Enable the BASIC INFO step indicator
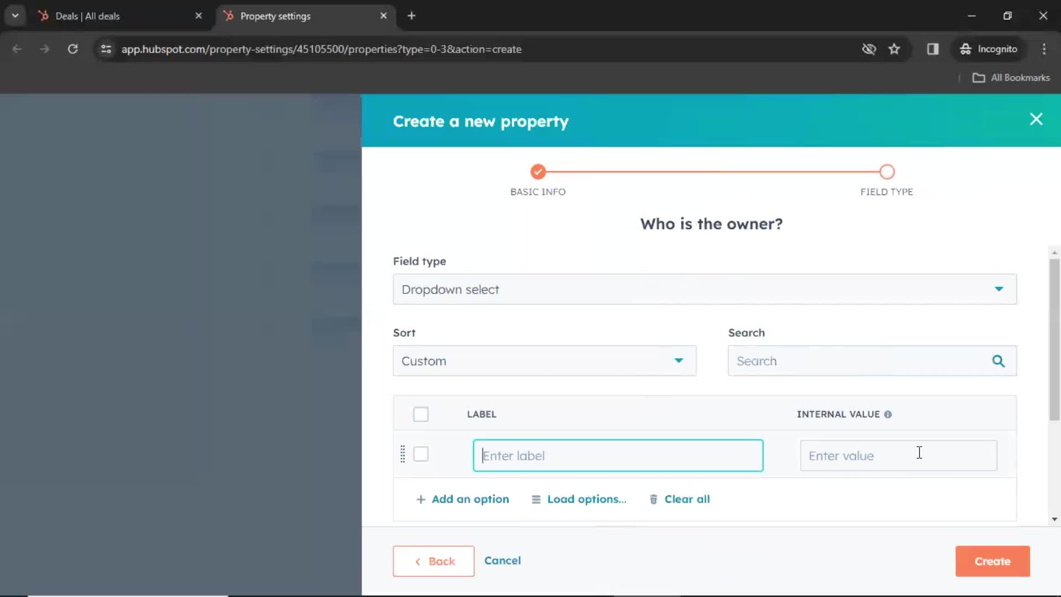This screenshot has width=1061, height=597. coord(537,171)
